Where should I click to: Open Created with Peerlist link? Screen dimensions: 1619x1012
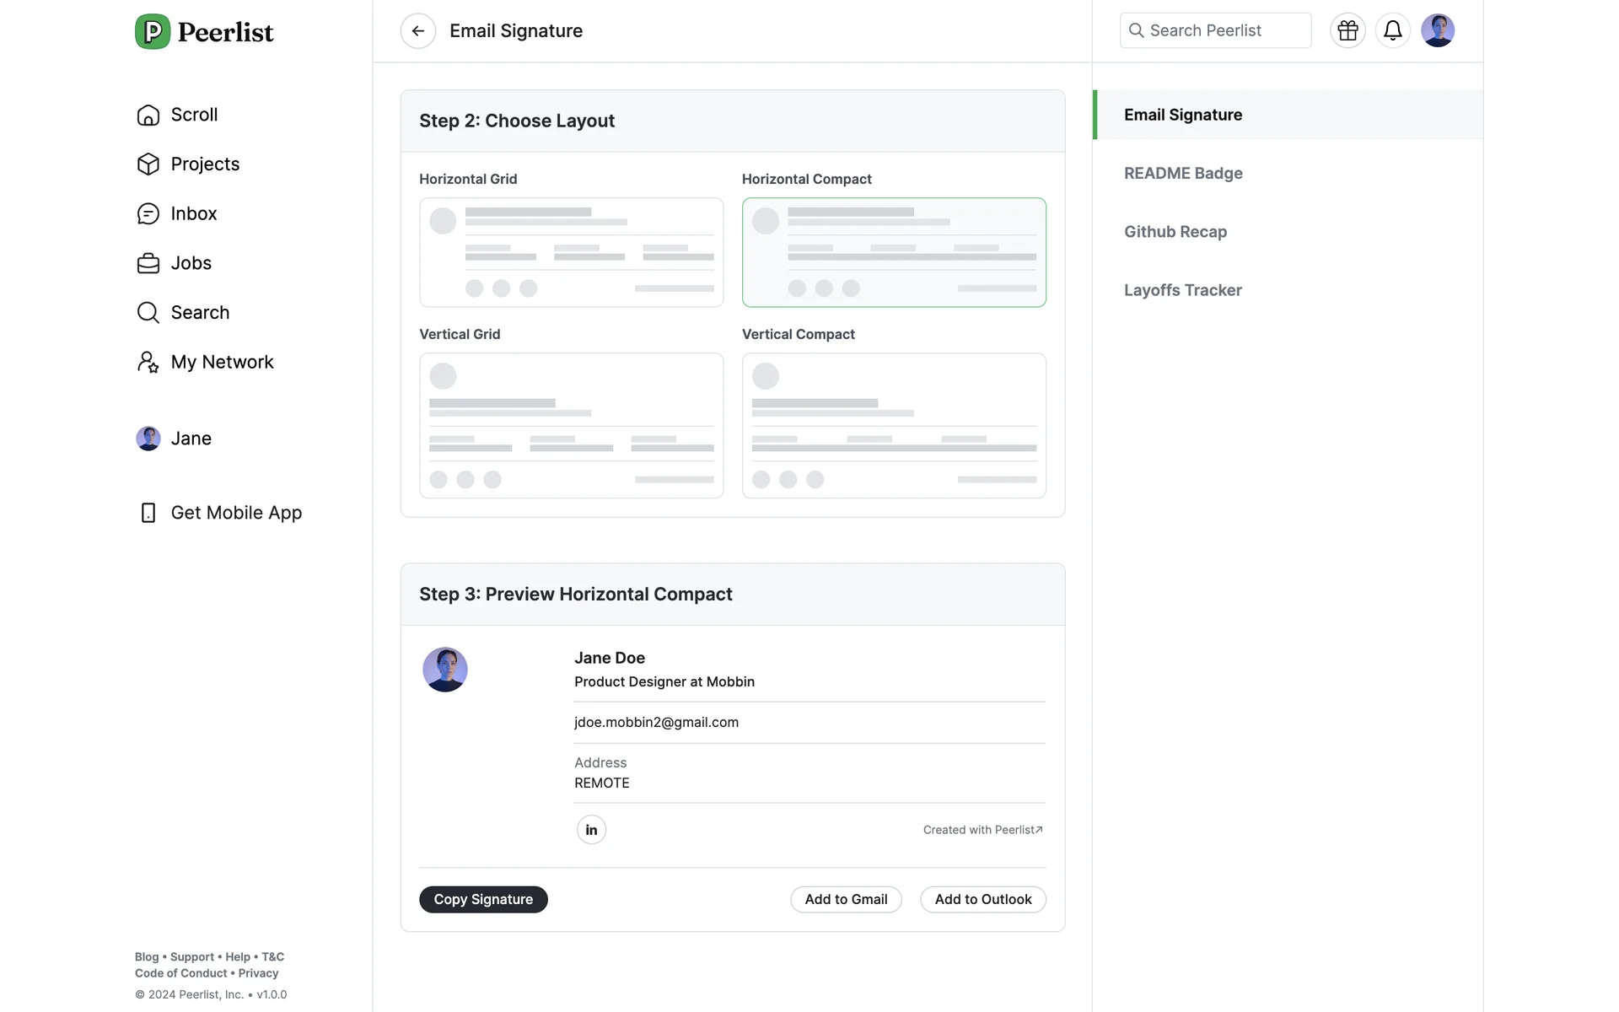(982, 830)
